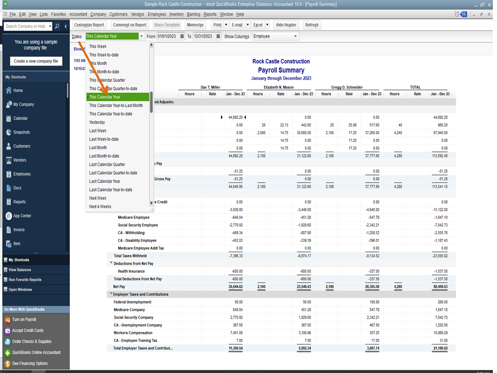Open the Home shortcut icon
The width and height of the screenshot is (497, 373).
9,90
